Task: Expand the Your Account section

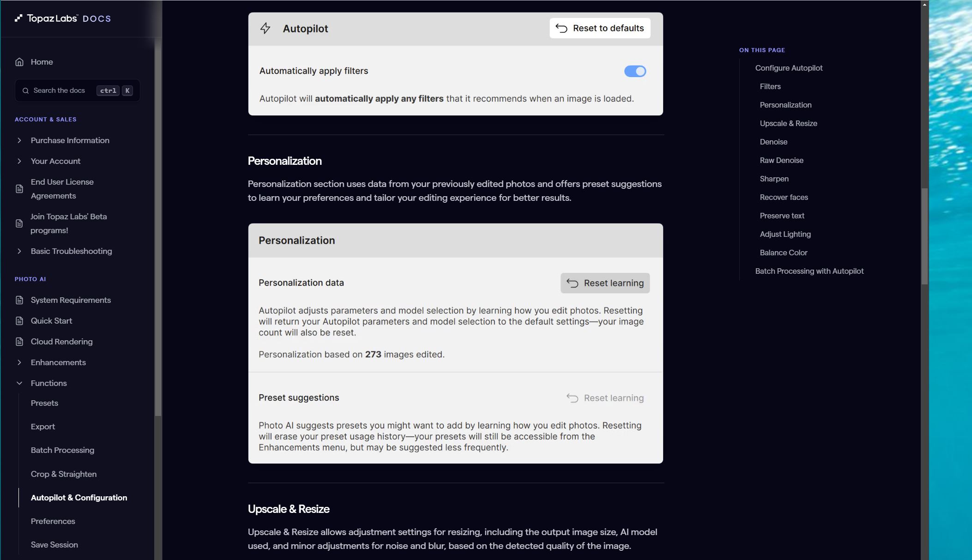Action: (19, 161)
